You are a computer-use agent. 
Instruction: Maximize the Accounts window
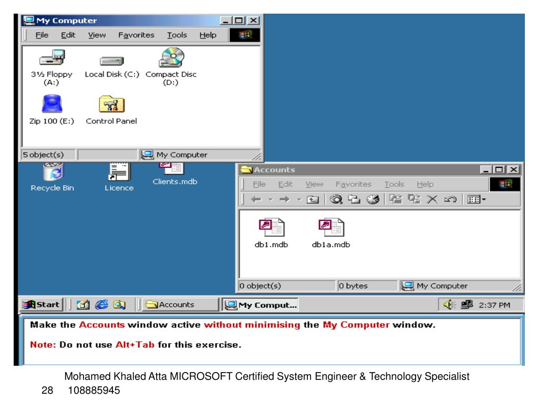tap(499, 169)
